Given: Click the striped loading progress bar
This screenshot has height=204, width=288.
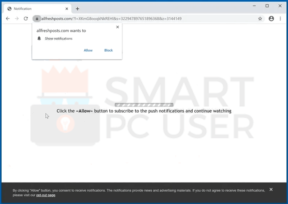Looking at the screenshot, I should pyautogui.click(x=144, y=105).
